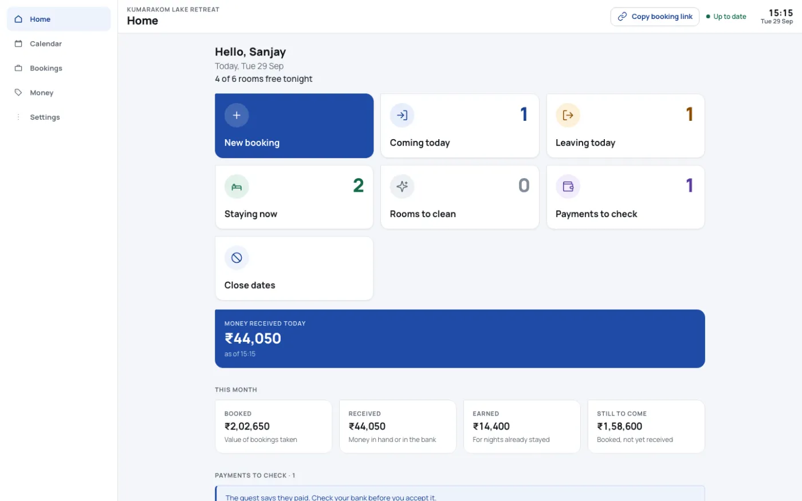Click the count 0 on Rooms to clean
This screenshot has width=802, height=501.
[x=524, y=186]
